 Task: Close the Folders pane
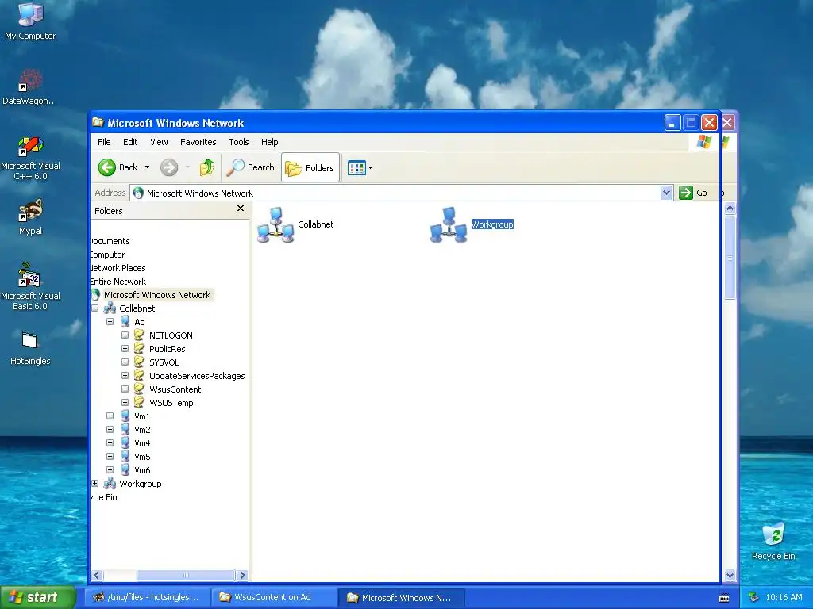point(241,209)
